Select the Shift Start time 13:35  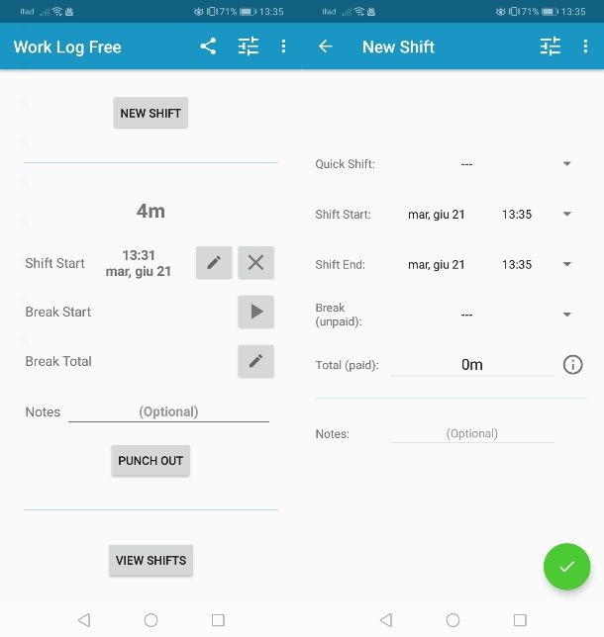pyautogui.click(x=517, y=214)
